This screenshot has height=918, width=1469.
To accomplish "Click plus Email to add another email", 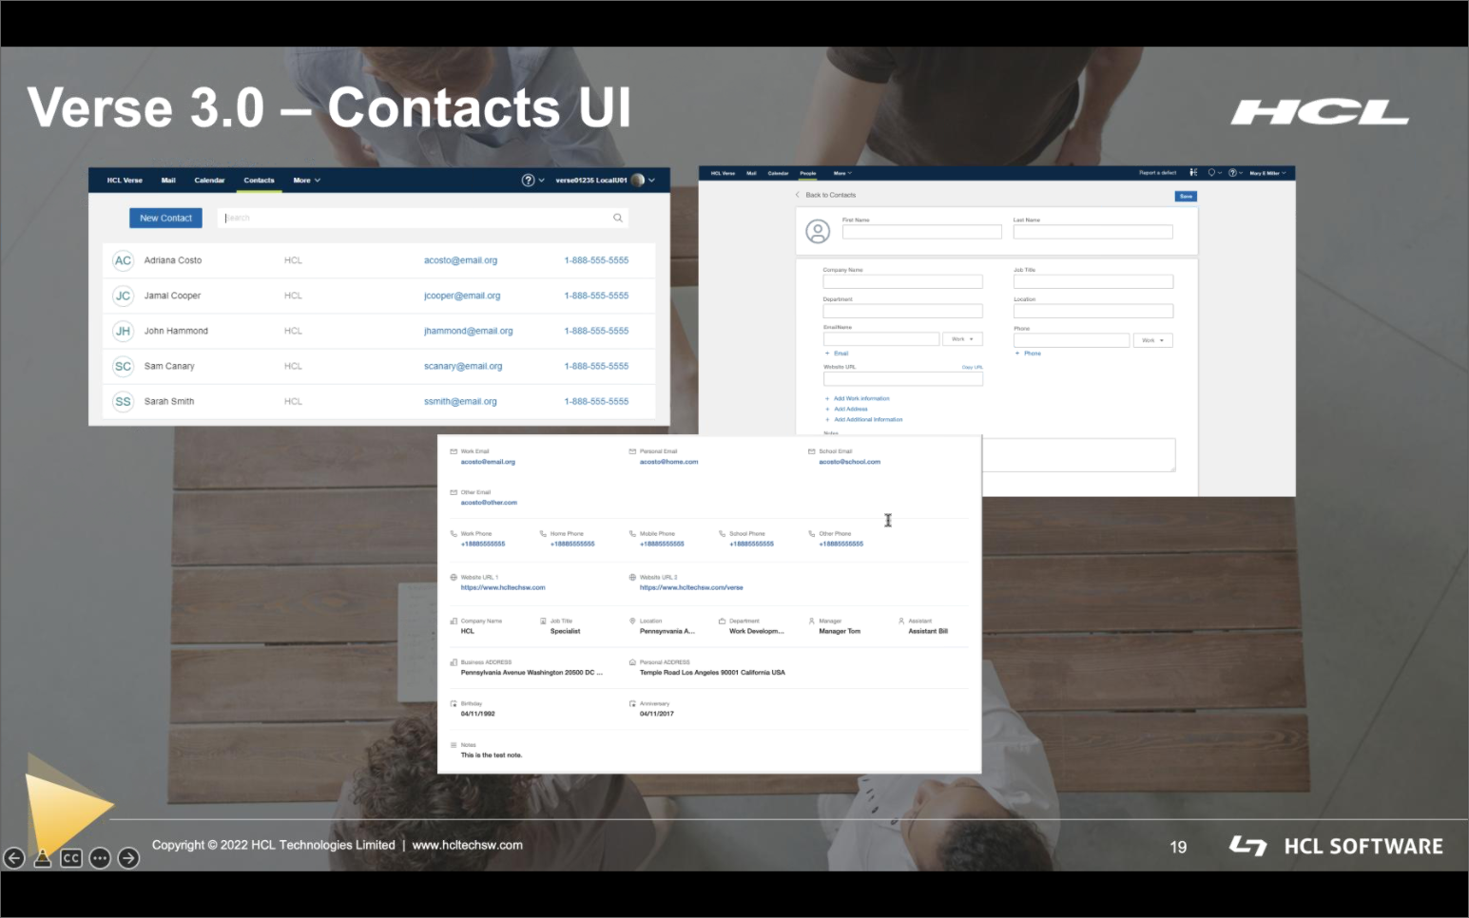I will pyautogui.click(x=837, y=354).
